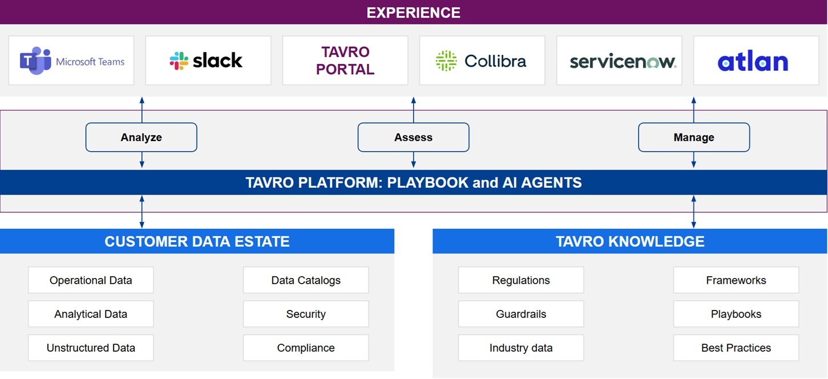This screenshot has height=379, width=828.
Task: Click the Guardrails box
Action: [x=521, y=314]
